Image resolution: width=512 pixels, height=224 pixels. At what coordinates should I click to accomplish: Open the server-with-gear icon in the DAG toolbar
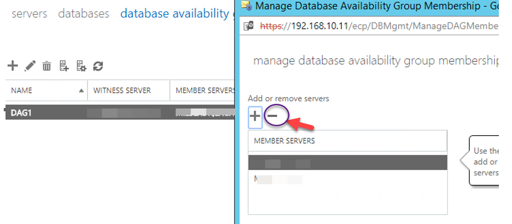[81, 66]
